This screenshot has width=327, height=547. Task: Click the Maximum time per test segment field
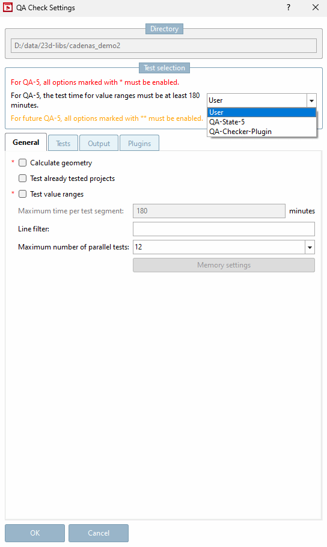click(209, 211)
